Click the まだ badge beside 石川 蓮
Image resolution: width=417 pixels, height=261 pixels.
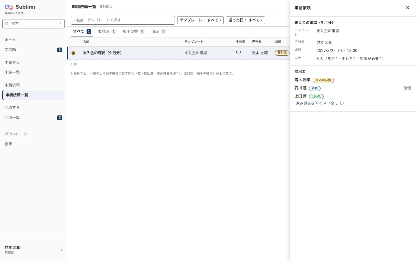pos(315,88)
